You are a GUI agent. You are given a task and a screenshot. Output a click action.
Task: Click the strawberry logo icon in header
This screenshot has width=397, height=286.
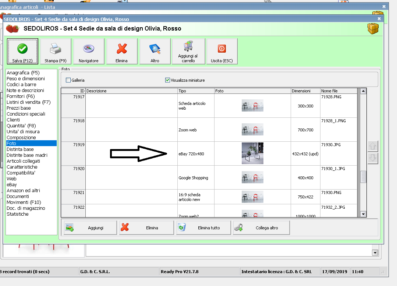click(13, 29)
